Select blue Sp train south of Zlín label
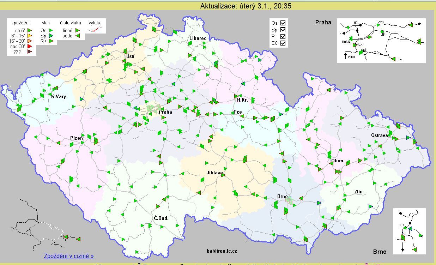This screenshot has width=436, height=265. (x=371, y=206)
